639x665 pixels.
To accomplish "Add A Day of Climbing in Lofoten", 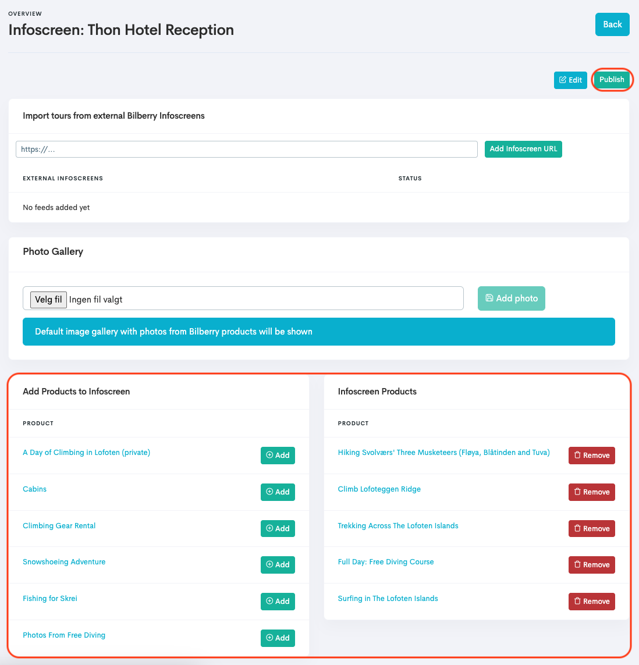I will (x=278, y=456).
